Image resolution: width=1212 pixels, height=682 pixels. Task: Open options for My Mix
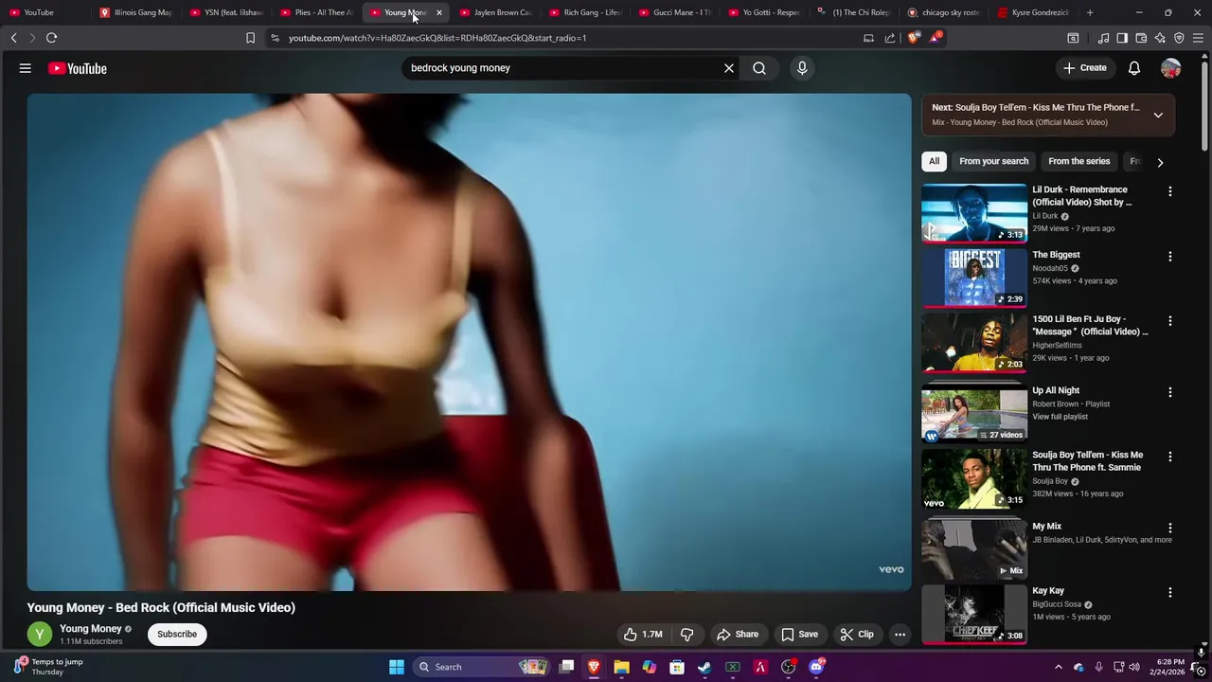tap(1170, 528)
